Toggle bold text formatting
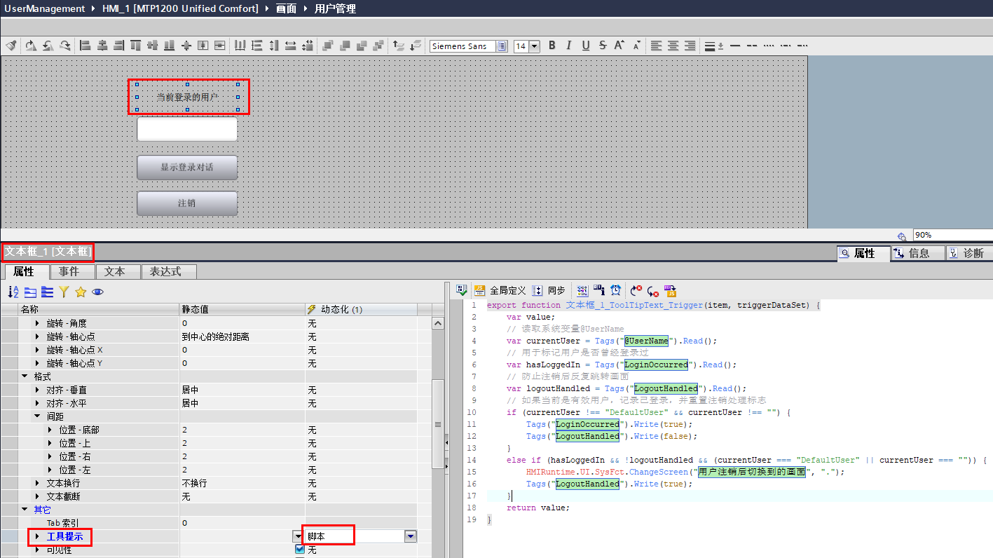 click(x=552, y=46)
